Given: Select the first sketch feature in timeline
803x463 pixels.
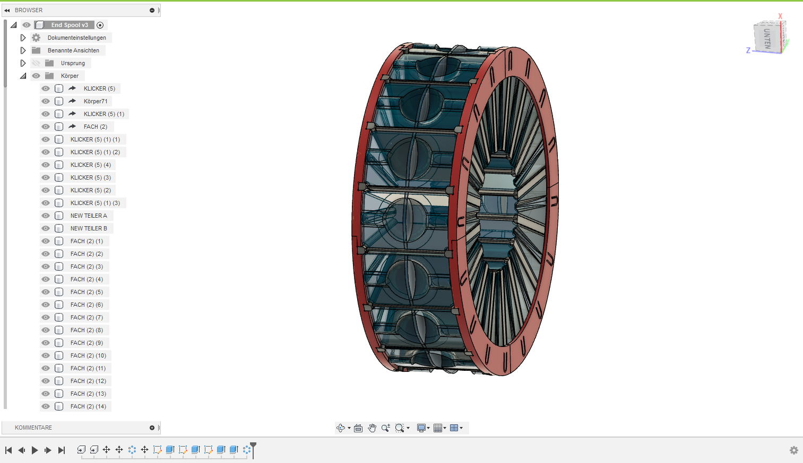Looking at the screenshot, I should [158, 449].
